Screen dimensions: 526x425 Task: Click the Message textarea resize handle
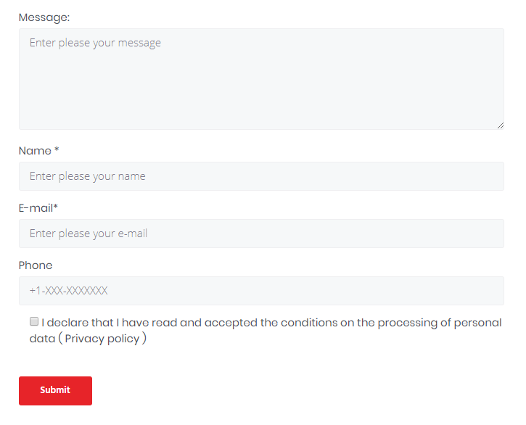click(x=501, y=125)
